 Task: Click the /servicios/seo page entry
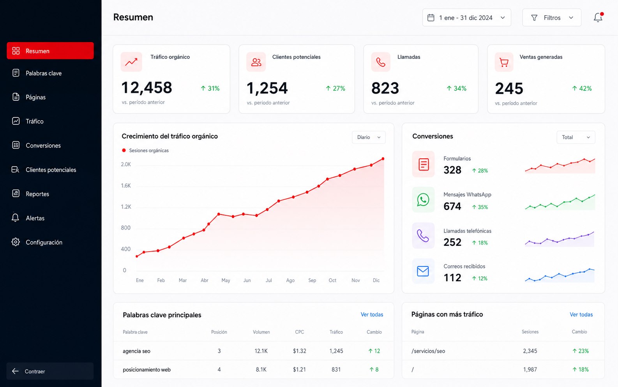428,351
